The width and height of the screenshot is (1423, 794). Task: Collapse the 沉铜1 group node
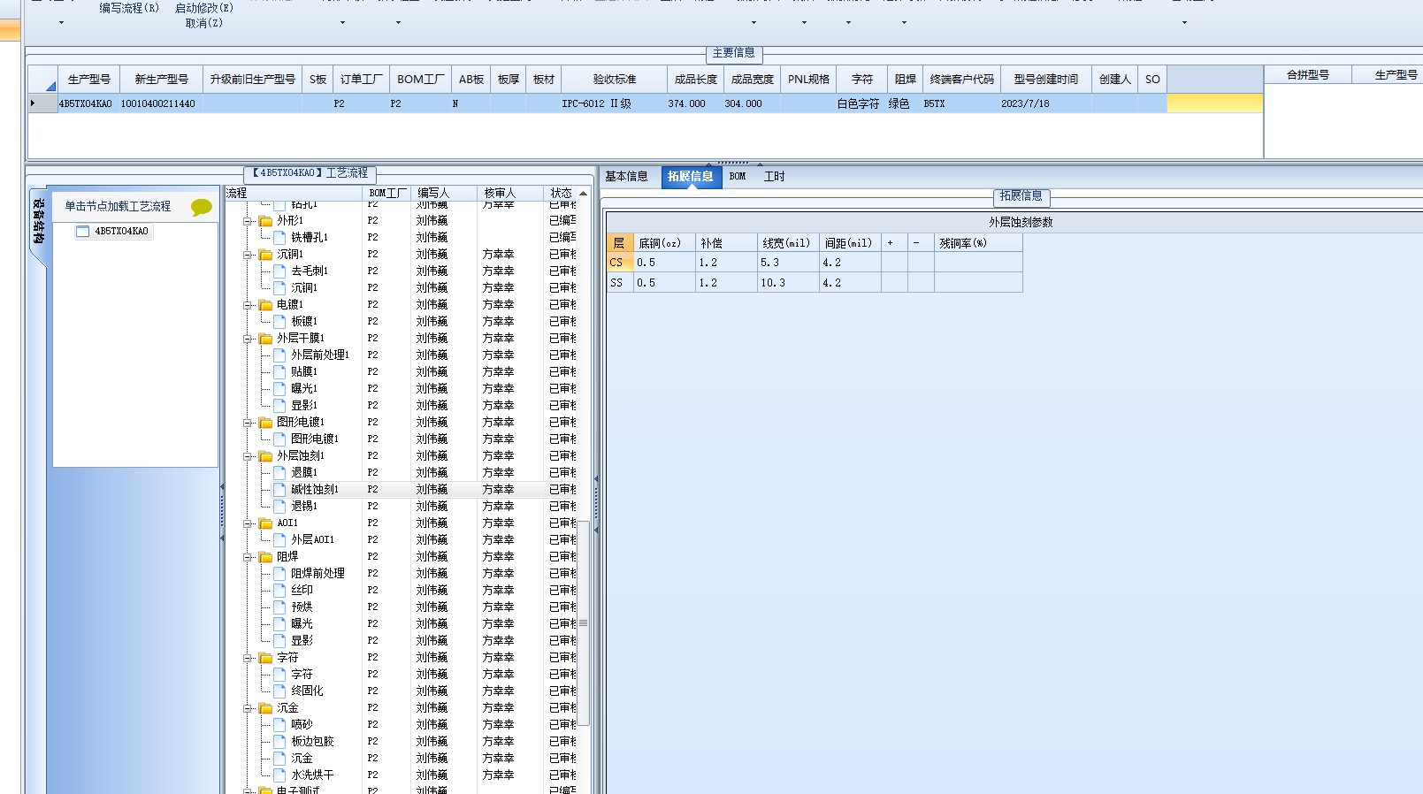click(x=249, y=255)
